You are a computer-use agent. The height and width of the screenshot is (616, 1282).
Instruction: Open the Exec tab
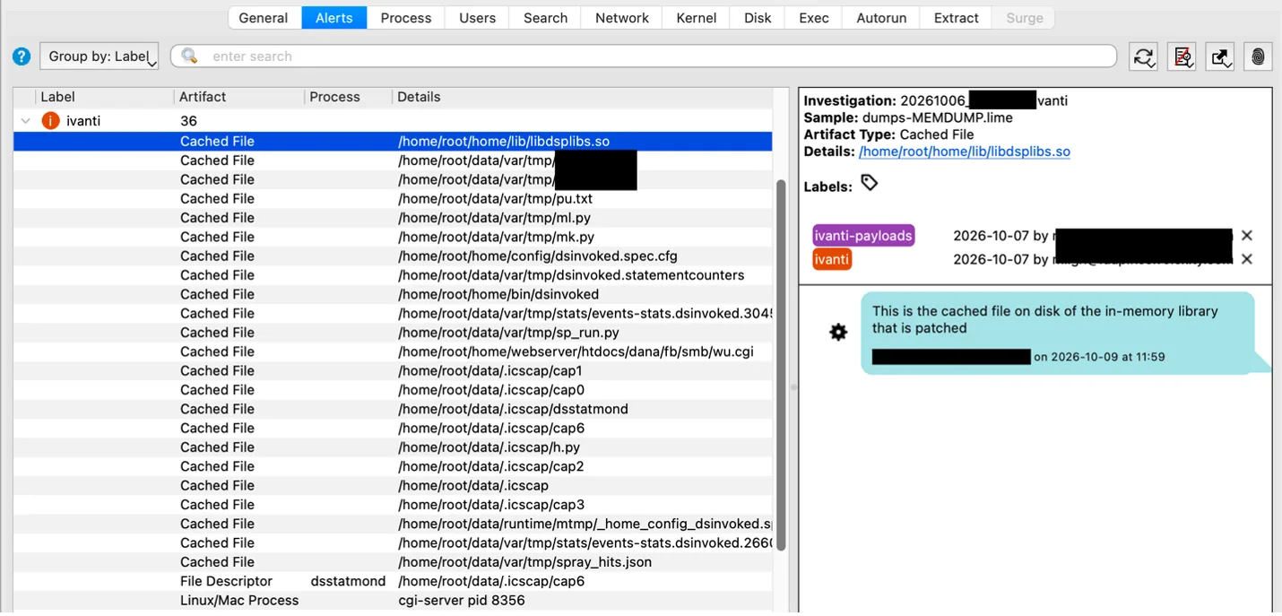(814, 18)
